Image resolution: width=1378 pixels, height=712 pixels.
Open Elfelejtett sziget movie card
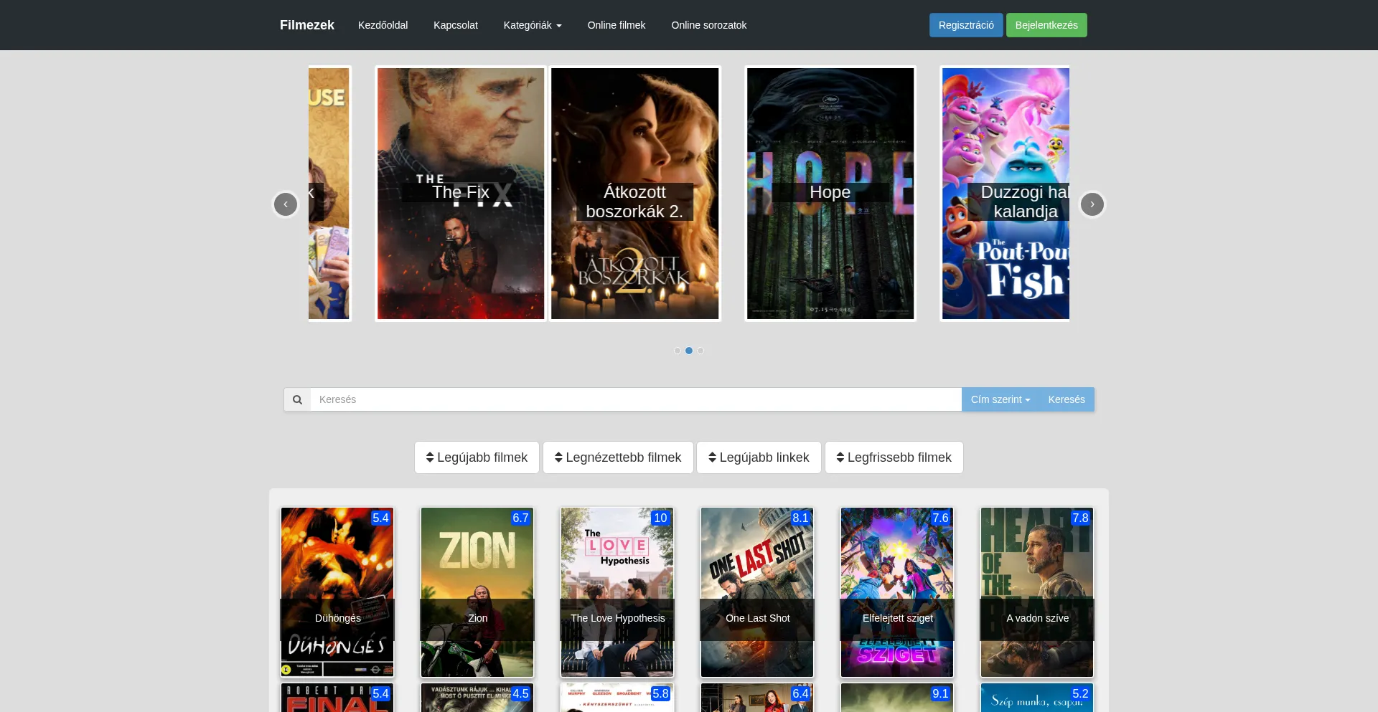[897, 592]
